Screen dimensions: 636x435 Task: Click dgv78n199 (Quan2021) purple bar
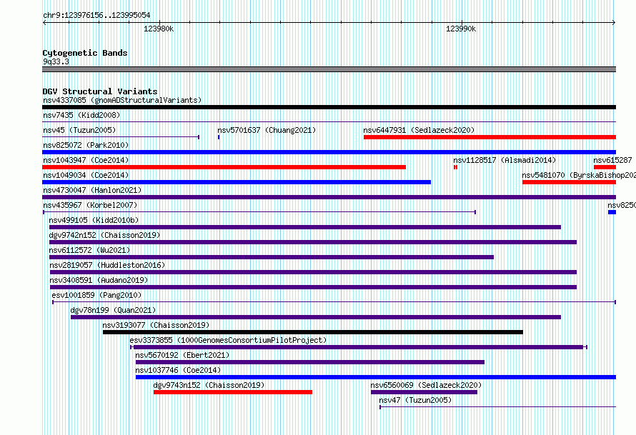[x=316, y=317]
